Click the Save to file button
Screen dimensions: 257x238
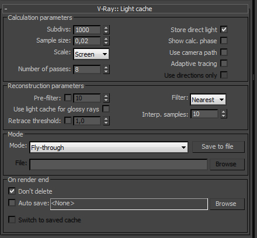pos(218,146)
